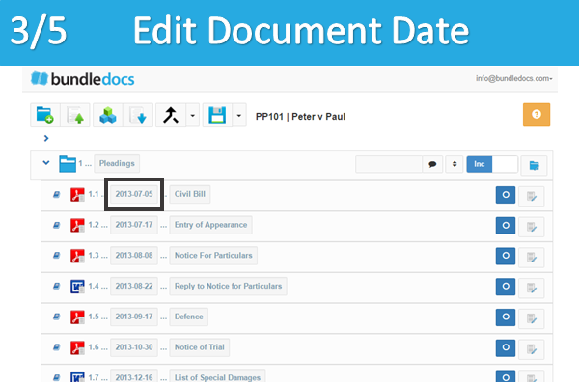579x386 pixels.
Task: Click the save floppy disk icon
Action: [x=217, y=115]
